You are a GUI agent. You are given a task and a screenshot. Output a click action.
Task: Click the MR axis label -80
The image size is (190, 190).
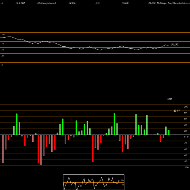coord(185,161)
